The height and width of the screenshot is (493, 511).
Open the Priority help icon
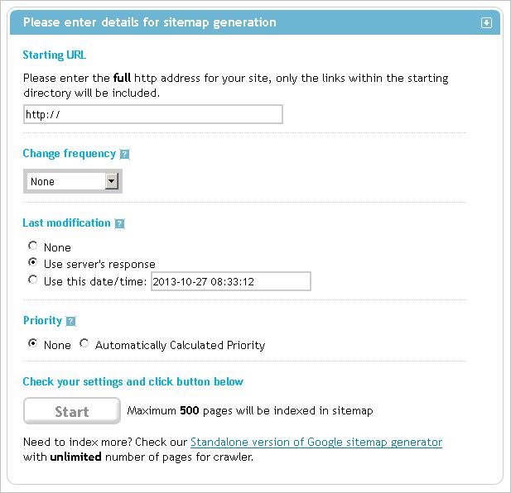70,321
